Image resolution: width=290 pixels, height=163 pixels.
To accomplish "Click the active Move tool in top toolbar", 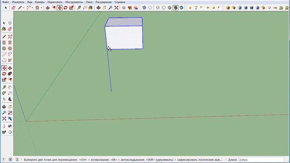I will coord(59,8).
